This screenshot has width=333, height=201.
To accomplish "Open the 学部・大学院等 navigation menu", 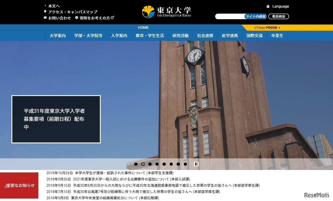I will 88,35.
